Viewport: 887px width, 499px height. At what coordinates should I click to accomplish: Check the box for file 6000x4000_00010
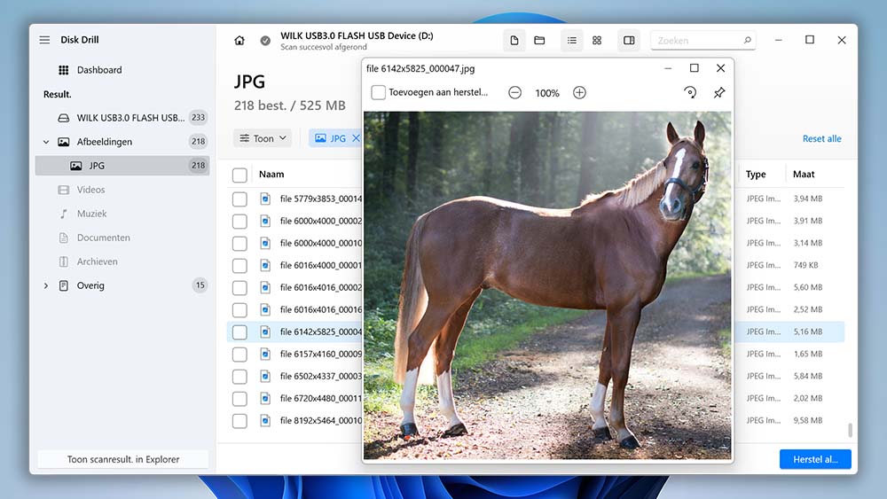[239, 244]
